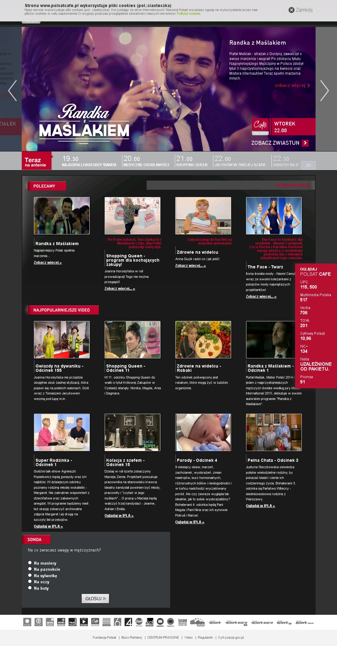Advance to next slide in banner carousel
The height and width of the screenshot is (646, 337).
click(324, 91)
